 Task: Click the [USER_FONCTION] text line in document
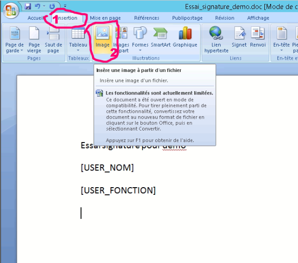pos(118,191)
